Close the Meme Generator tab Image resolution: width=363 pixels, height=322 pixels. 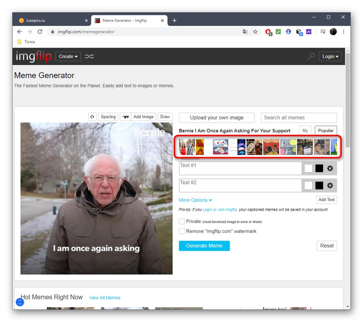point(162,21)
